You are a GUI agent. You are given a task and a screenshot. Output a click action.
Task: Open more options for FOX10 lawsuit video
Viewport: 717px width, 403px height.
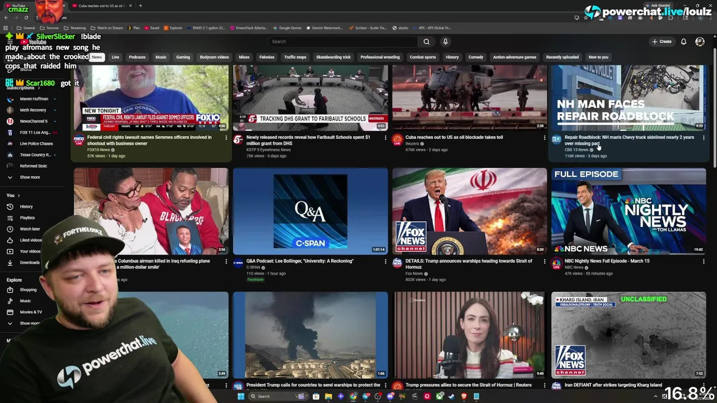pos(226,138)
